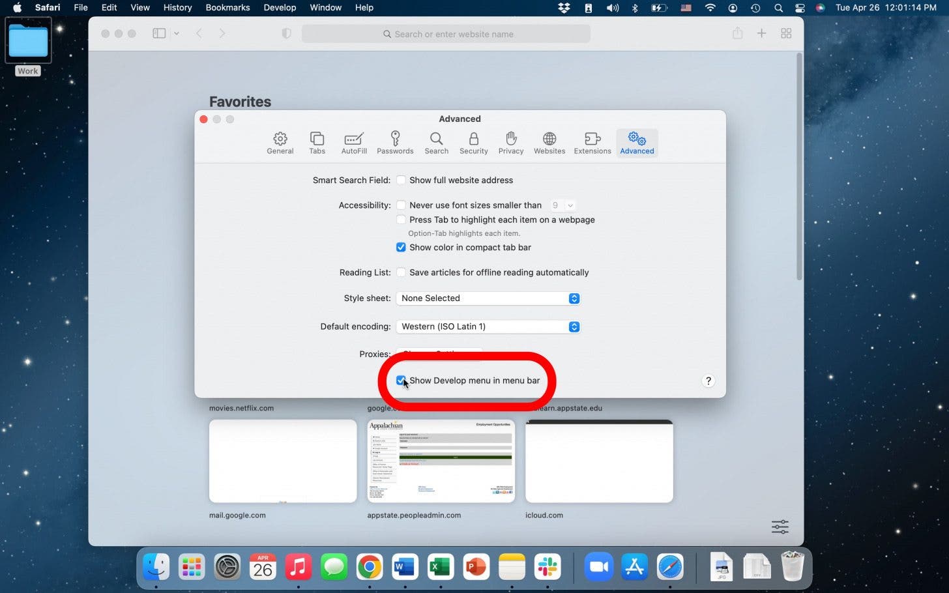
Task: Expand the minimum font size dropdown
Action: coord(562,205)
